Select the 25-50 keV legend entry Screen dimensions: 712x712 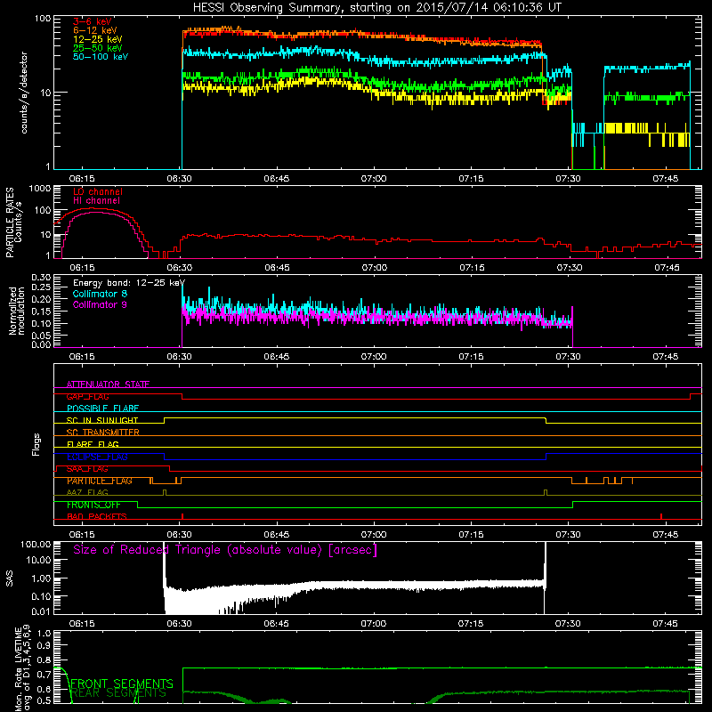point(98,48)
